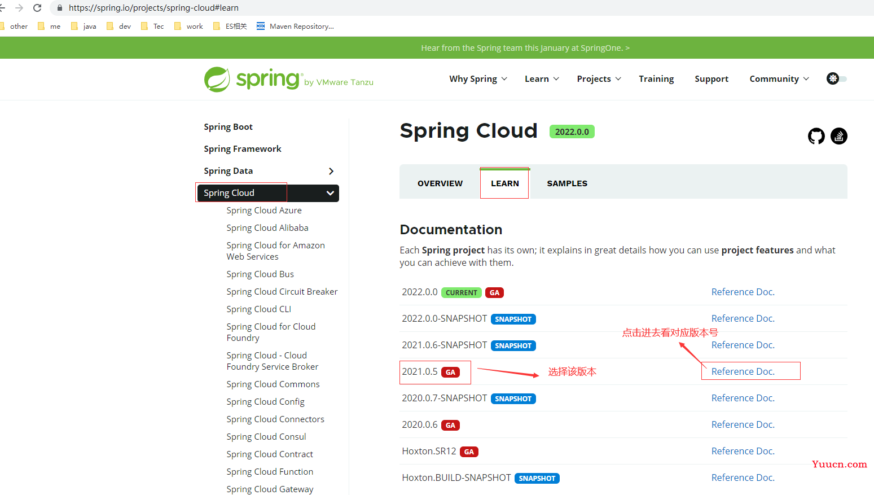Image resolution: width=874 pixels, height=495 pixels.
Task: Click the '2021.0.5' version text
Action: coord(420,372)
